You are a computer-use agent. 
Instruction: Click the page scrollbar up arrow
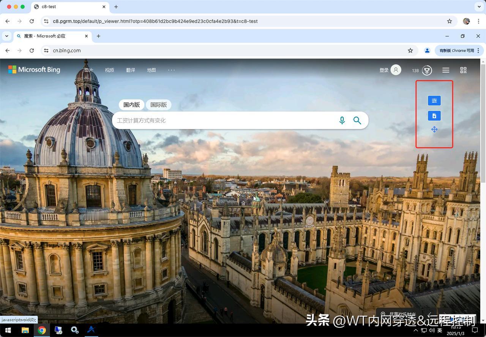click(x=483, y=61)
